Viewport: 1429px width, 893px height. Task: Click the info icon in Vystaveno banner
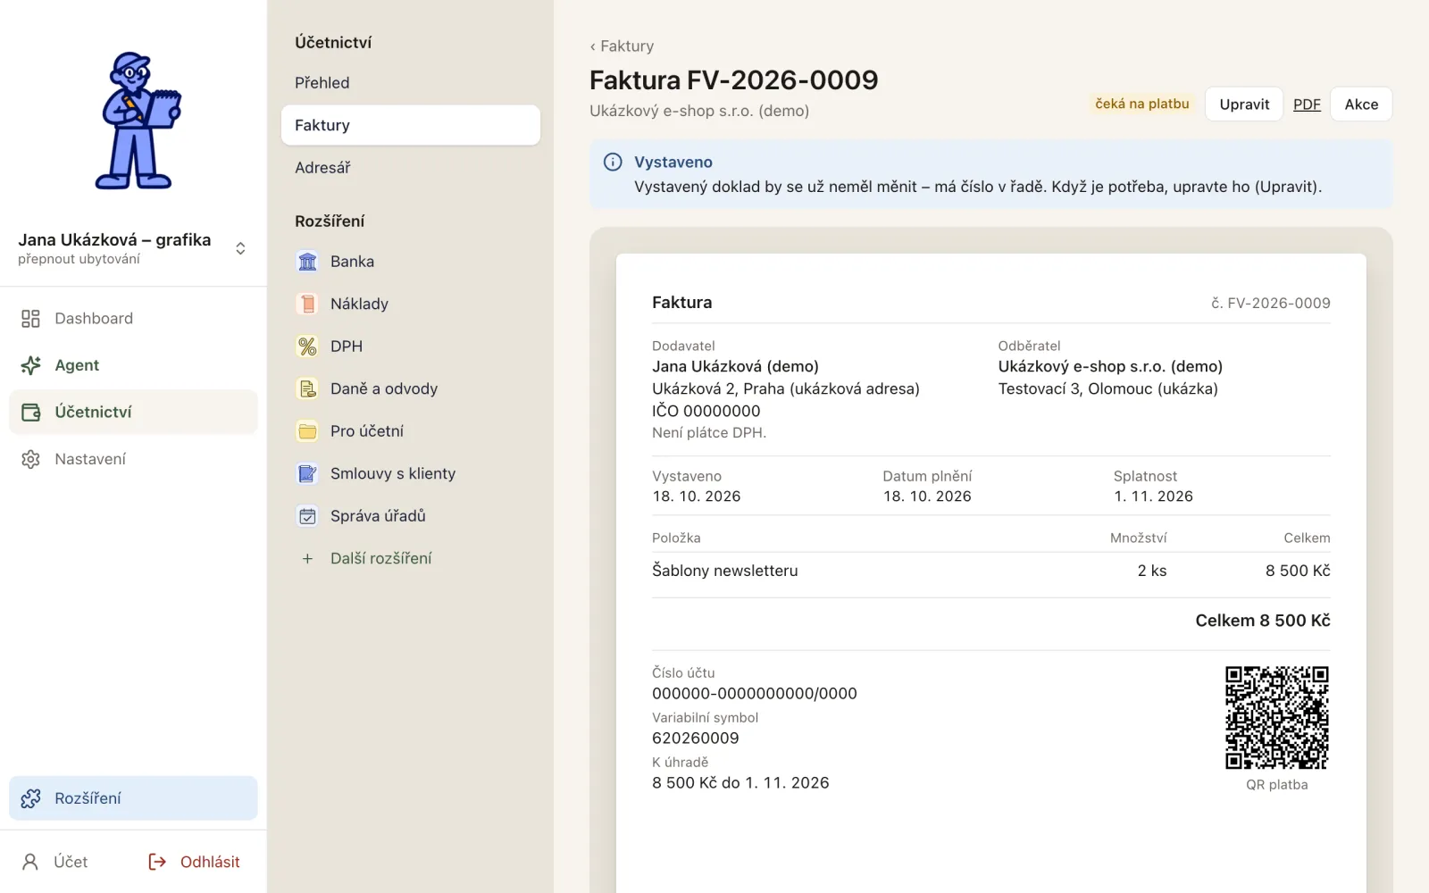coord(613,162)
